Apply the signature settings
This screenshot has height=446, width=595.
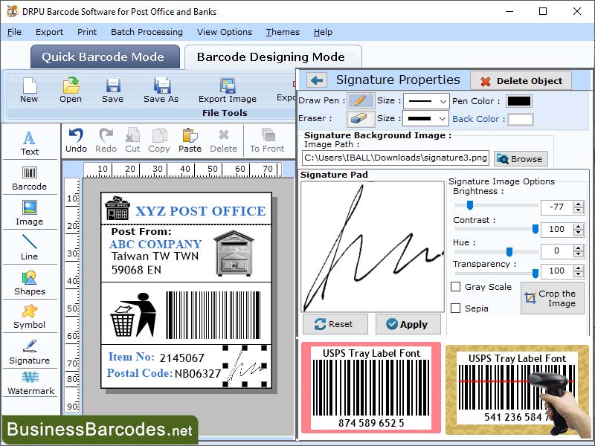click(408, 323)
